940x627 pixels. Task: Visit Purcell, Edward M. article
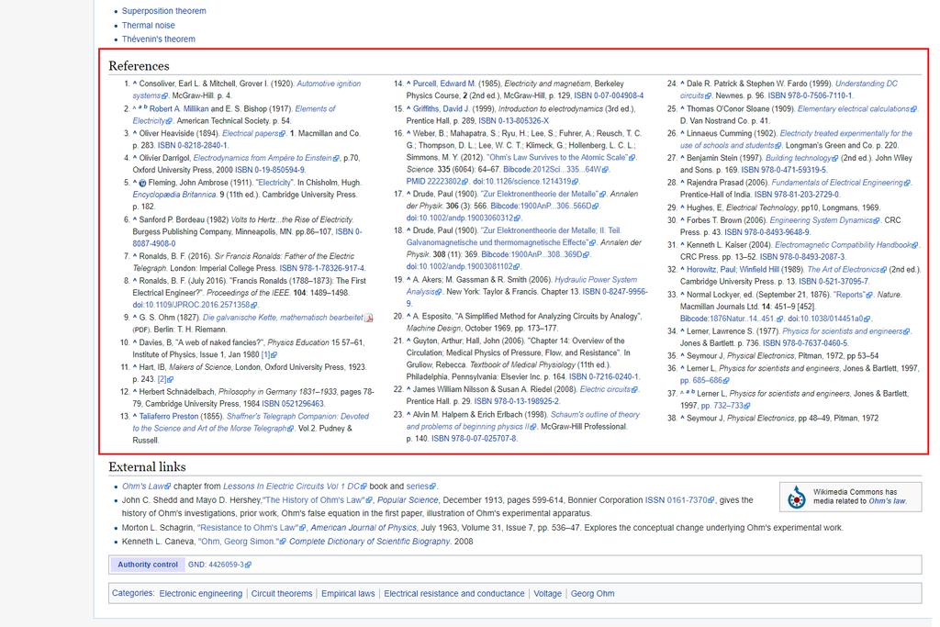pos(443,84)
